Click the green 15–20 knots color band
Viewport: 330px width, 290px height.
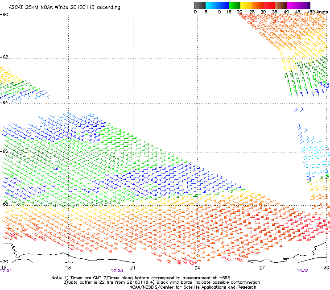pos(235,5)
